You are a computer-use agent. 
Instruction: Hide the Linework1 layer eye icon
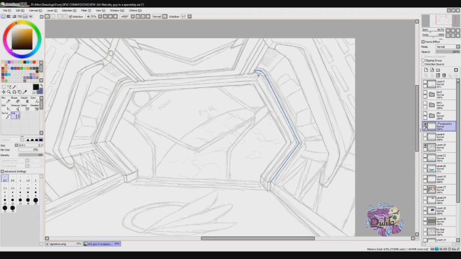click(425, 124)
